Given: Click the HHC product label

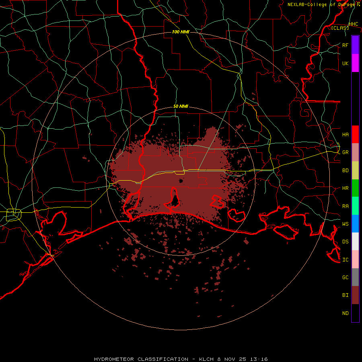Looking at the screenshot, I should coord(354,24).
